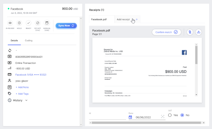Expand the History section chevron
212x129 pixels.
(26, 100)
